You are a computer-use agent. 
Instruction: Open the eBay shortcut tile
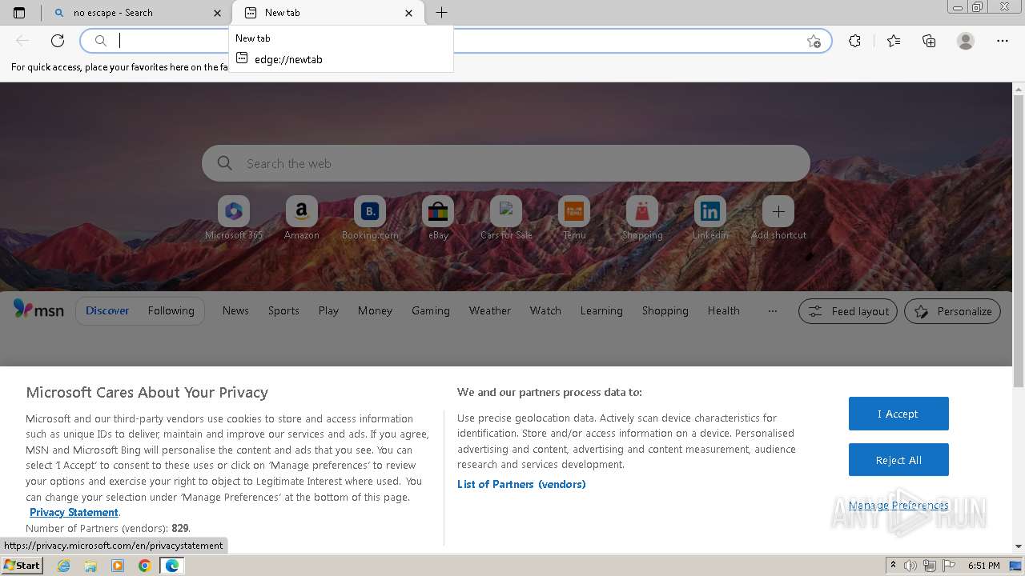[x=438, y=218]
